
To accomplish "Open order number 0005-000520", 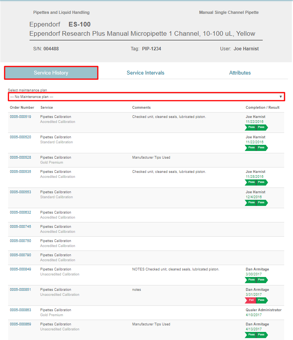I will [20, 137].
